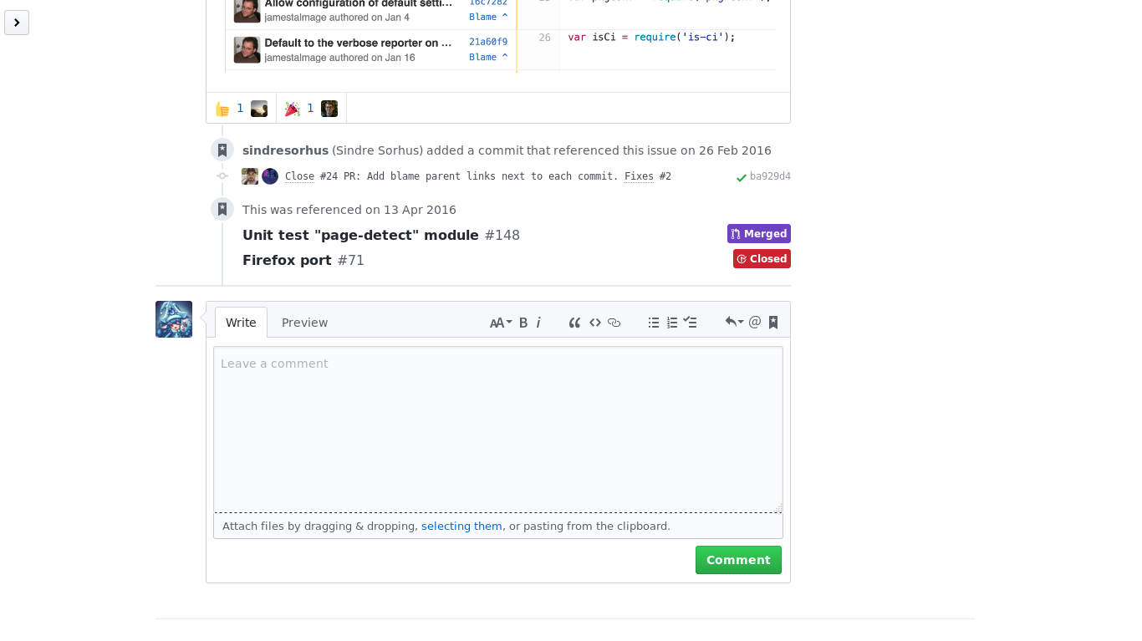Add a hyperlink using the link icon
The image size is (1142, 641).
click(614, 322)
